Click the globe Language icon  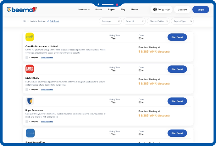155,10
